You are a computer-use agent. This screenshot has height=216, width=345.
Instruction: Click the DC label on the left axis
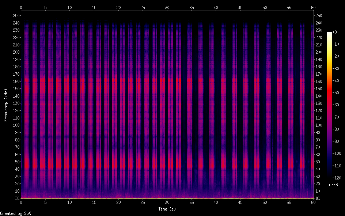coord(16,198)
